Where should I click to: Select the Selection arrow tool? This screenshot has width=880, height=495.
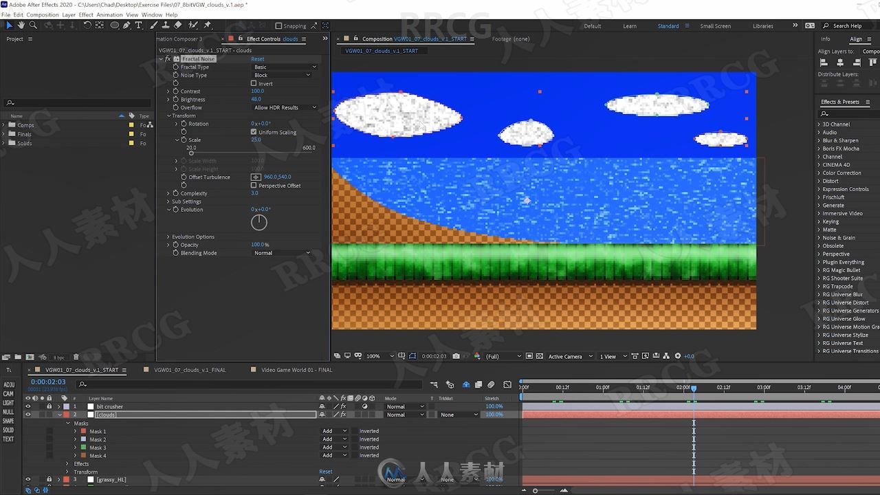pos(9,25)
